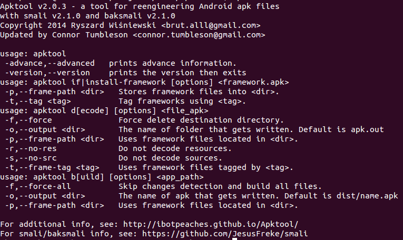This screenshot has height=240, width=403.
Task: Select the -t,--tag <tag> option
Action: (x=38, y=101)
